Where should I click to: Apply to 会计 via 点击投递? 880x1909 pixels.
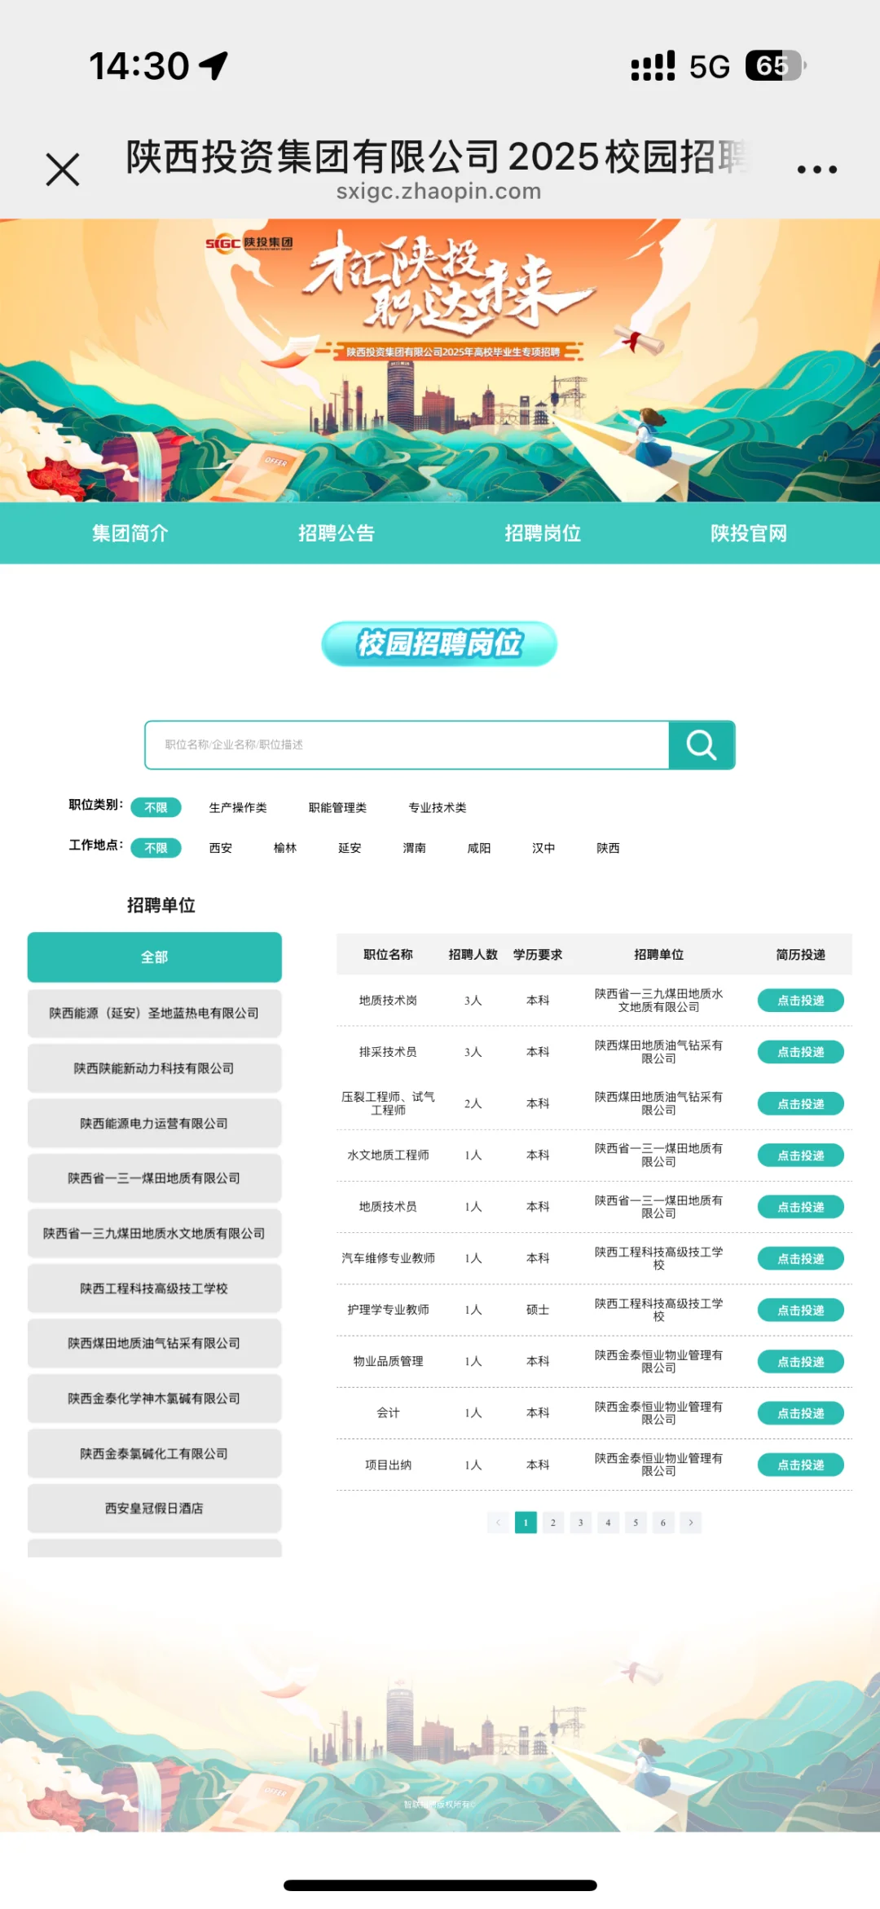801,1413
